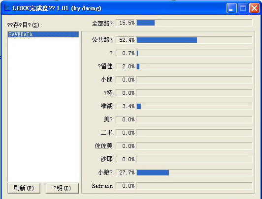262x199 pixels.
Task: Minimize the LBEX window
Action: 231,8
